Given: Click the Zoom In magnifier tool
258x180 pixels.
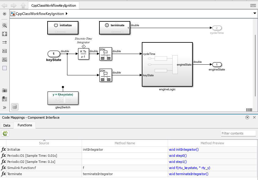Looking at the screenshot, I should [5, 26].
